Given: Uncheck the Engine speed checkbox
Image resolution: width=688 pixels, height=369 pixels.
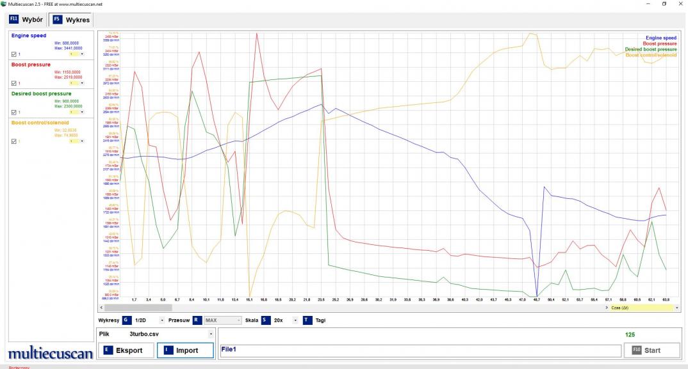Looking at the screenshot, I should 14,54.
